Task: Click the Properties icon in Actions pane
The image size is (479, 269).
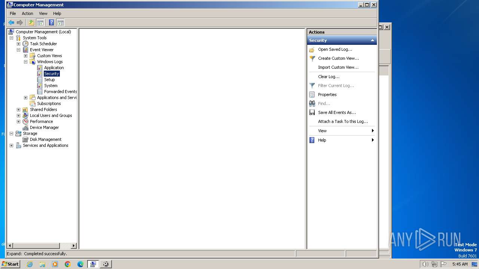Action: (312, 95)
